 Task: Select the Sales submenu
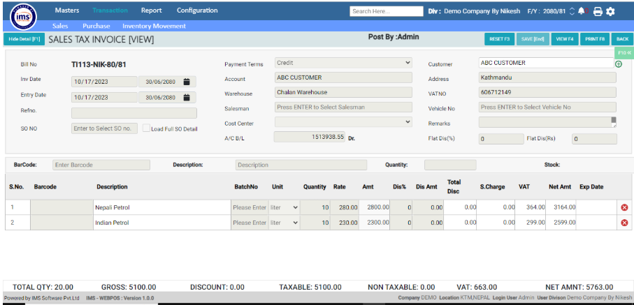click(60, 26)
